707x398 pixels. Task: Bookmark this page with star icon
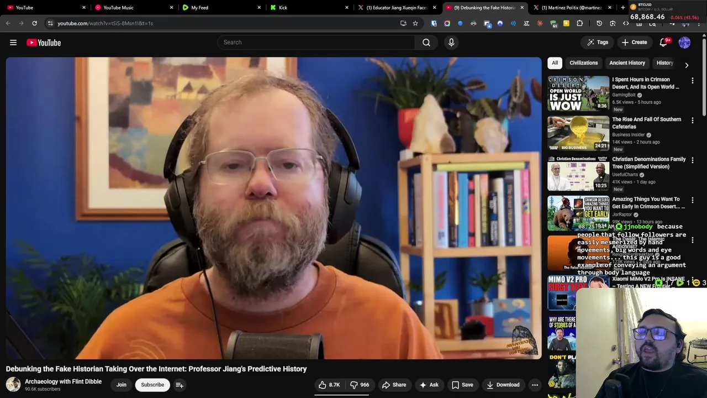pyautogui.click(x=415, y=23)
